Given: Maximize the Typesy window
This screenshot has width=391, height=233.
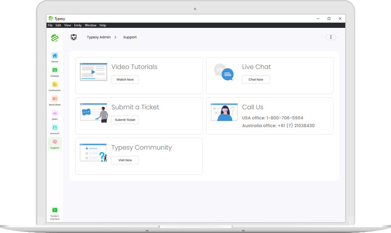Looking at the screenshot, I should coord(329,18).
